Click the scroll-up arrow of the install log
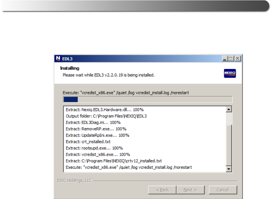This screenshot has width=271, height=199. 229,109
